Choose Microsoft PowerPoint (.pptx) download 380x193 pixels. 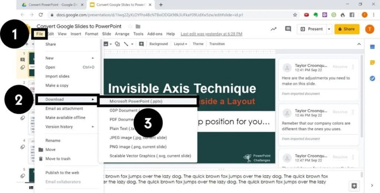148,101
